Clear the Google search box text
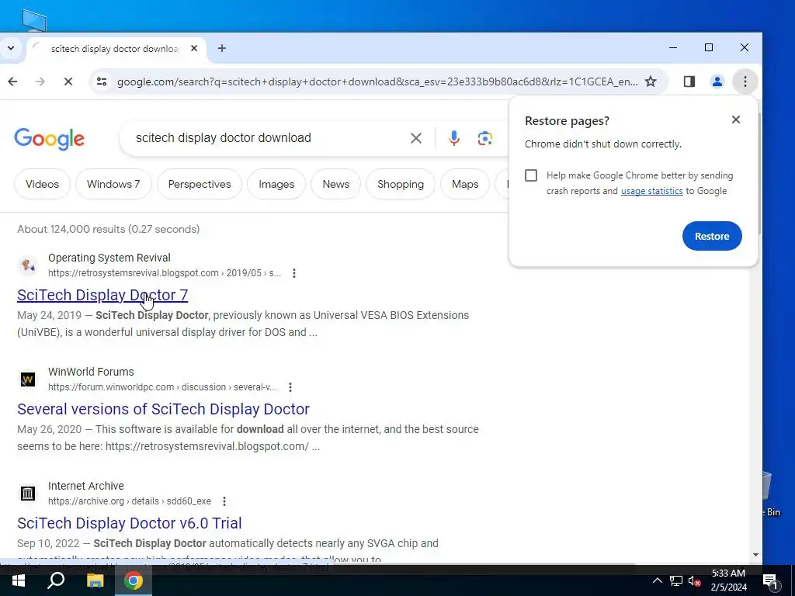The image size is (795, 596). click(416, 138)
